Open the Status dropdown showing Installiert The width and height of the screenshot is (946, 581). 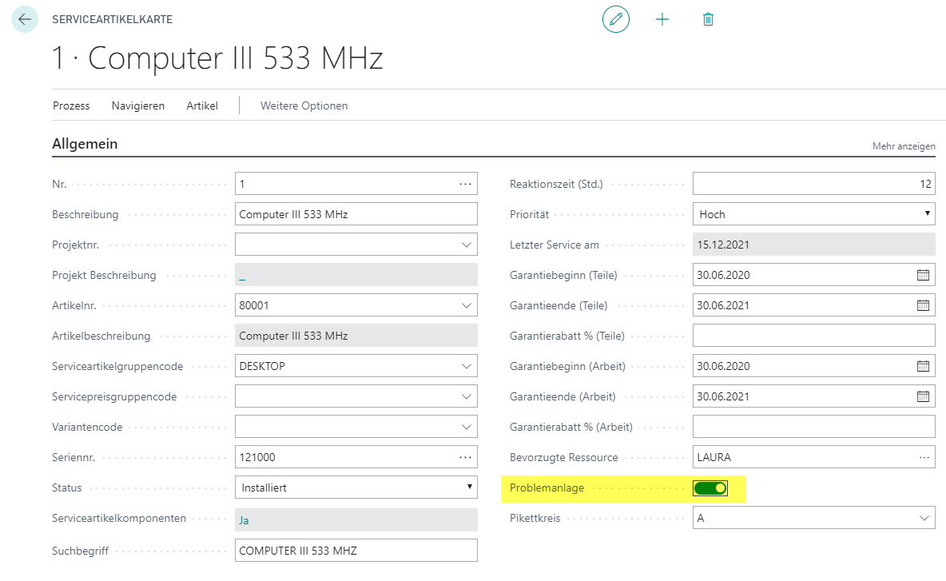pos(356,487)
